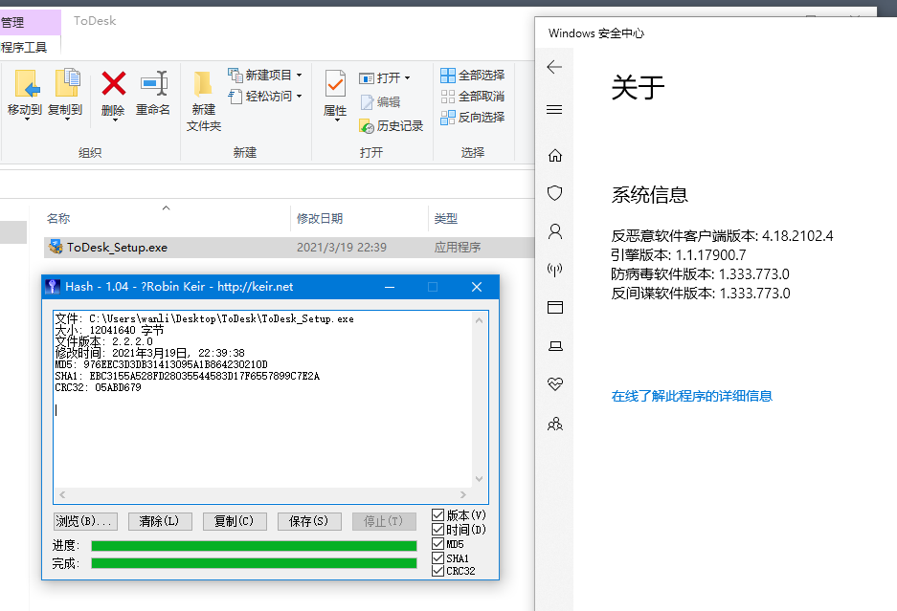897x611 pixels.
Task: Click Deselect all in ribbon
Action: (473, 96)
